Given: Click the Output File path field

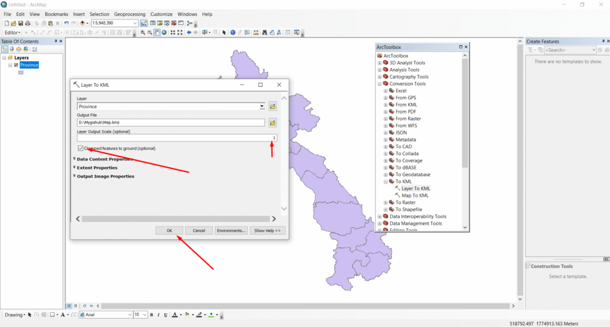Looking at the screenshot, I should click(x=171, y=122).
